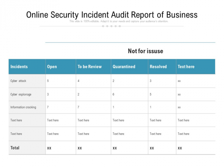Click the slide title 'Online Security Incident Audit Report of Business'
The width and height of the screenshot is (224, 168).
tap(112, 15)
